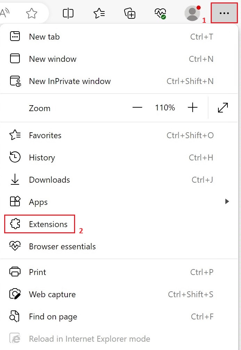Open the Downloads list
This screenshot has height=350, width=241.
coord(49,180)
